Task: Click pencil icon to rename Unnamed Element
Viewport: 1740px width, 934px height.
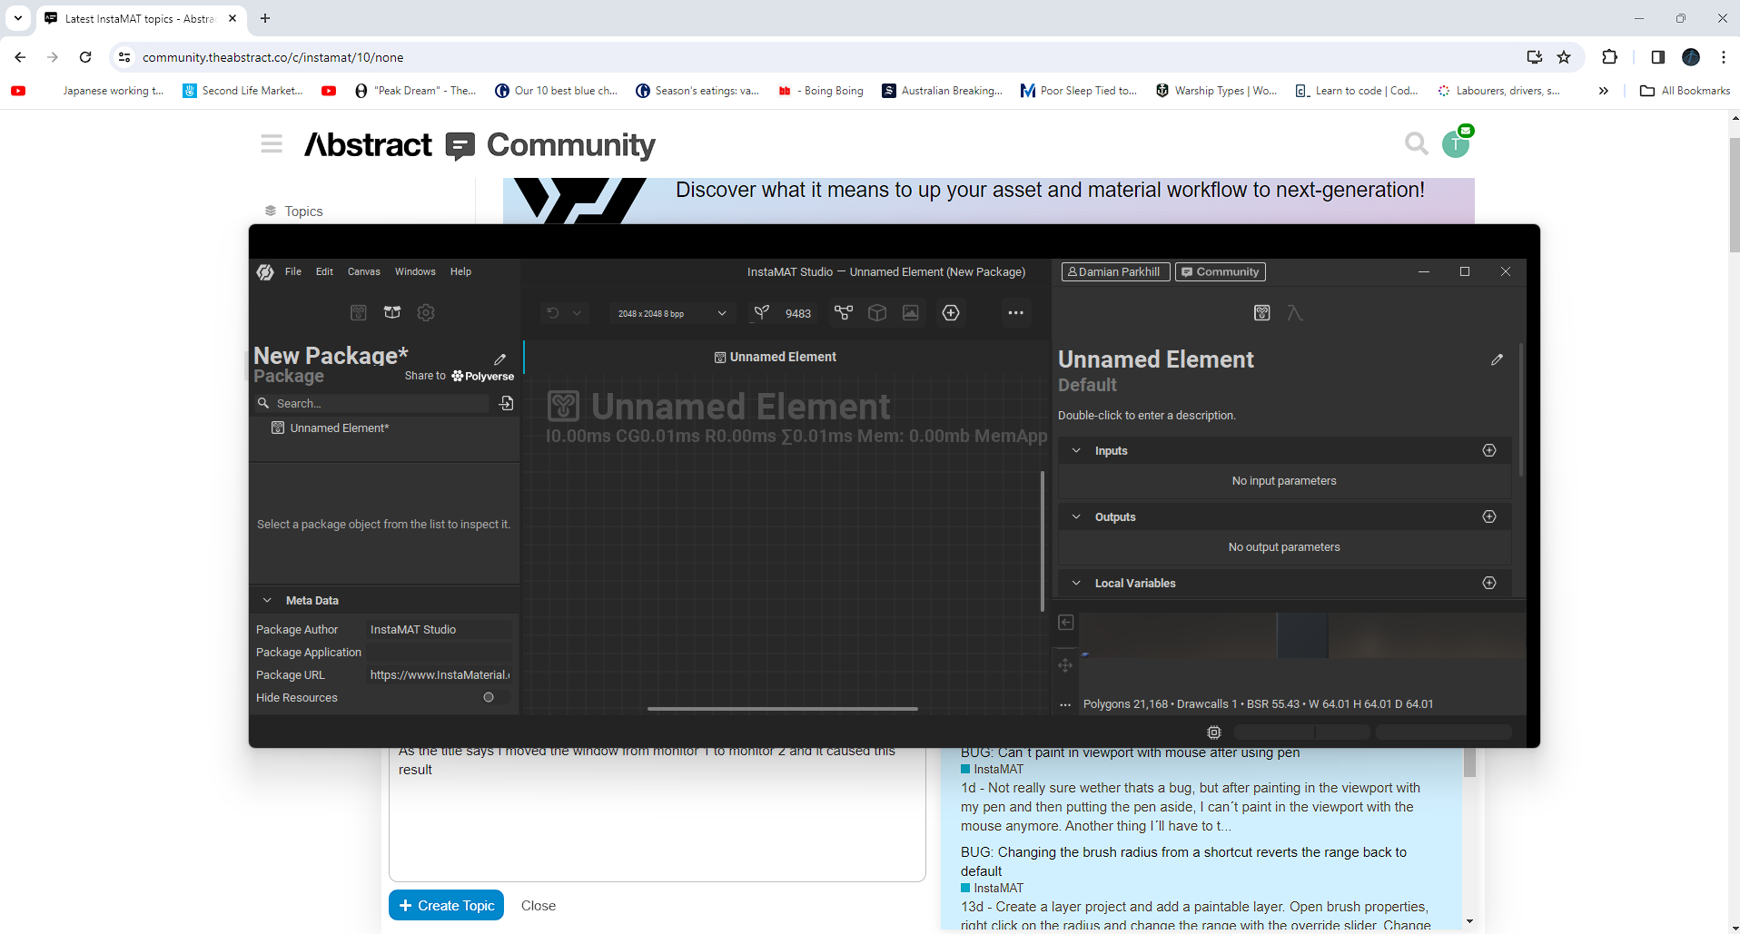Action: (1498, 359)
